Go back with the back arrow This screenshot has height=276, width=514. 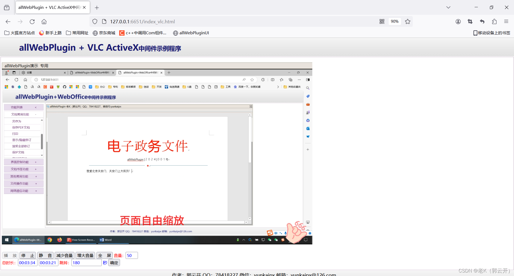(x=8, y=22)
